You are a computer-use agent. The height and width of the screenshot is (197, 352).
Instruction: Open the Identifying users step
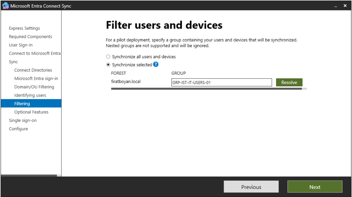[30, 95]
